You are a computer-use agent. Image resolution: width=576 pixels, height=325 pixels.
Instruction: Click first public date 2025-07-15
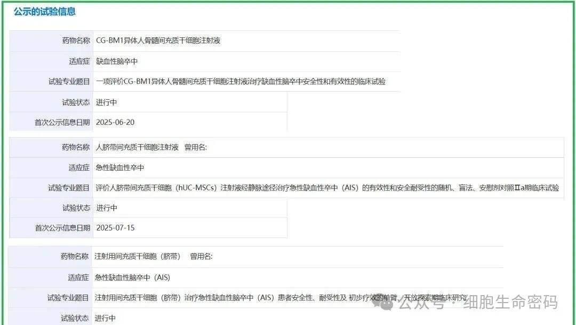[115, 228]
